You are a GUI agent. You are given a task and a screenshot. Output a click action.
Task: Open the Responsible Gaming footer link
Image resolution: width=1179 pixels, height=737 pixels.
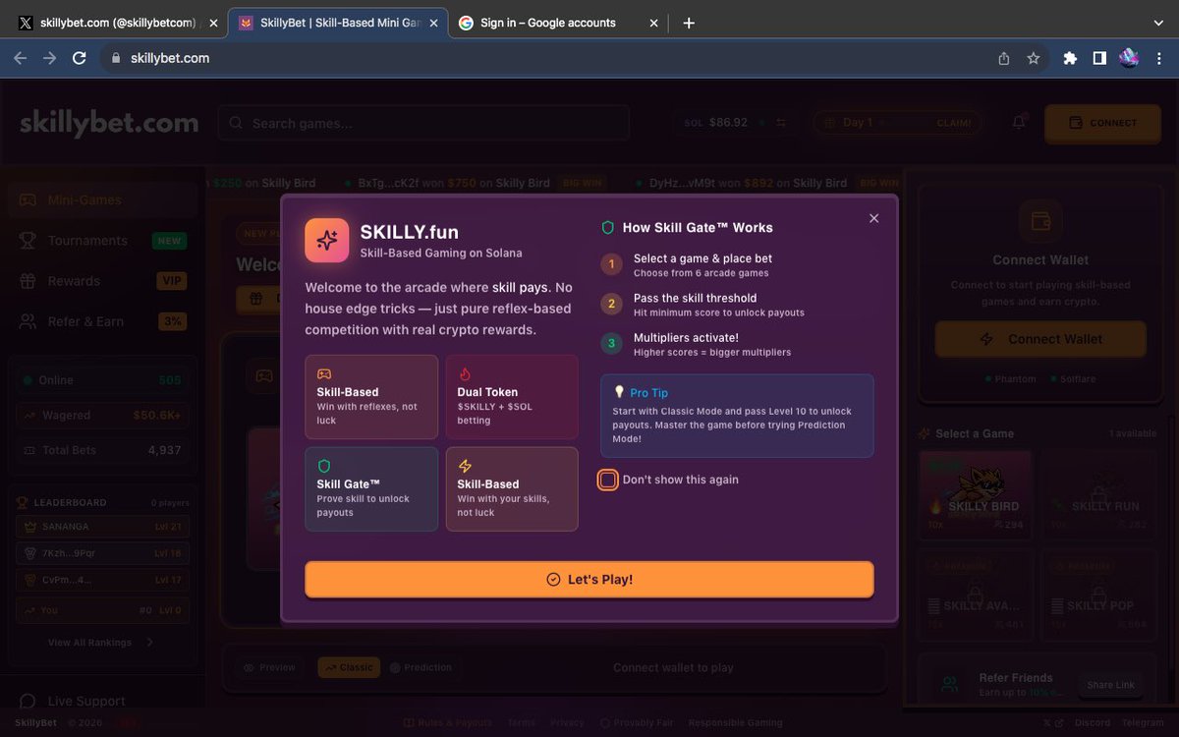tap(736, 723)
